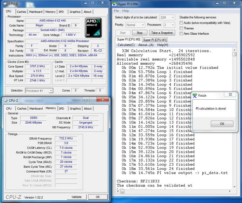Click the Validate button in CPU-Z
242x203 pixels.
(x=76, y=197)
